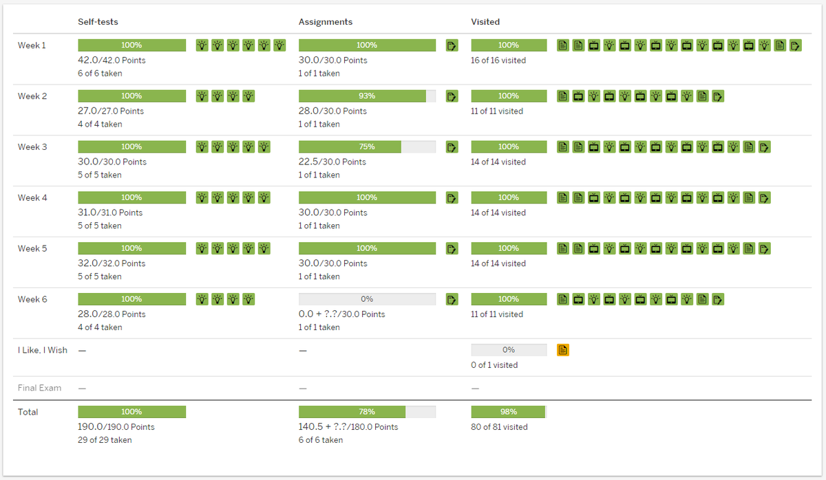Open the first self-test lightbulb icon in Week 4

coord(202,198)
